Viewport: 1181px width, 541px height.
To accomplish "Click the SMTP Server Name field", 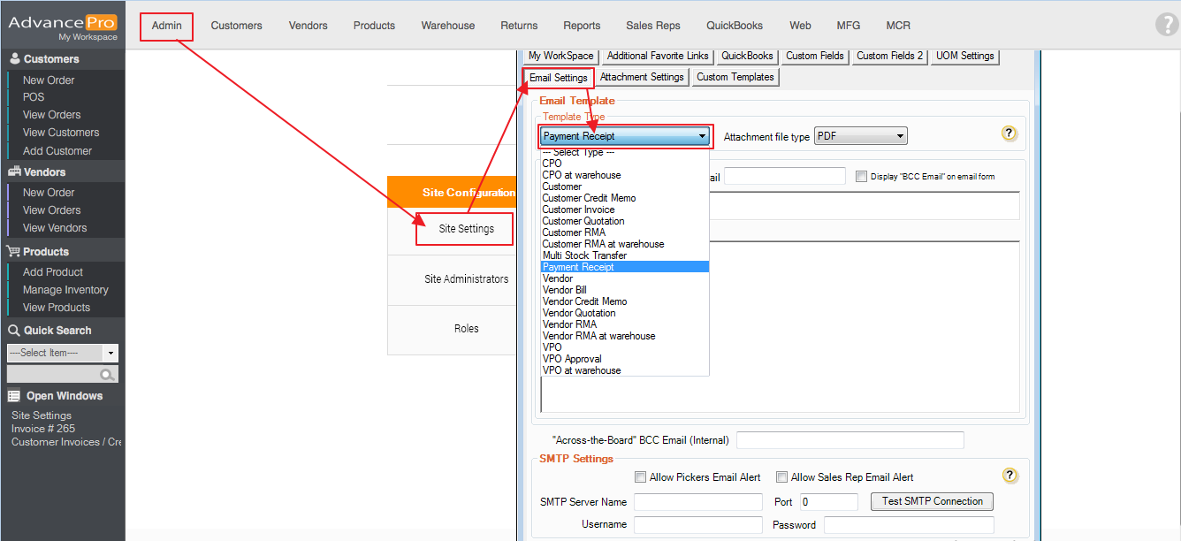I will pyautogui.click(x=697, y=502).
